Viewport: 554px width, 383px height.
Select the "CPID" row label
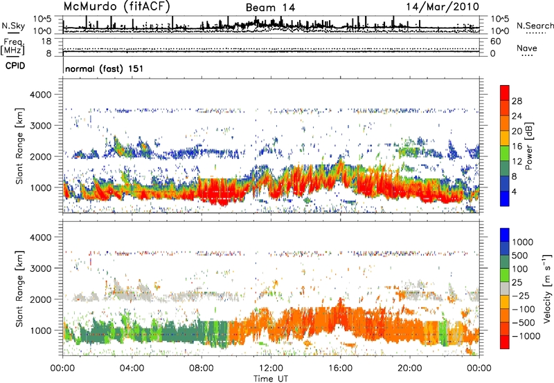coord(15,66)
